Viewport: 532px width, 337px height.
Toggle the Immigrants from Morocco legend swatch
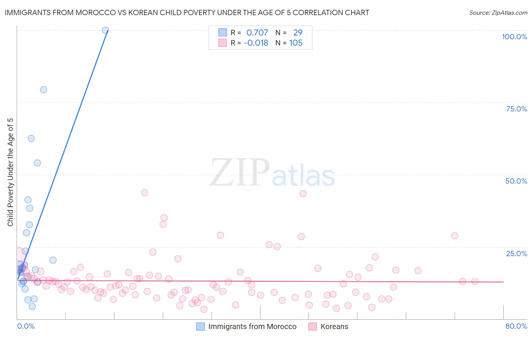click(201, 326)
